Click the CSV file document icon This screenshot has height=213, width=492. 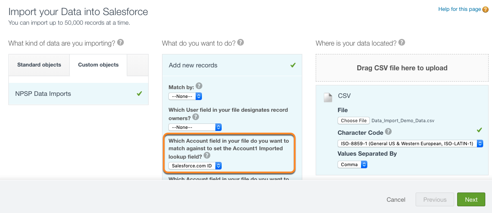click(328, 97)
